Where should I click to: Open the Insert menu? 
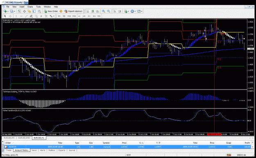coord(22,7)
